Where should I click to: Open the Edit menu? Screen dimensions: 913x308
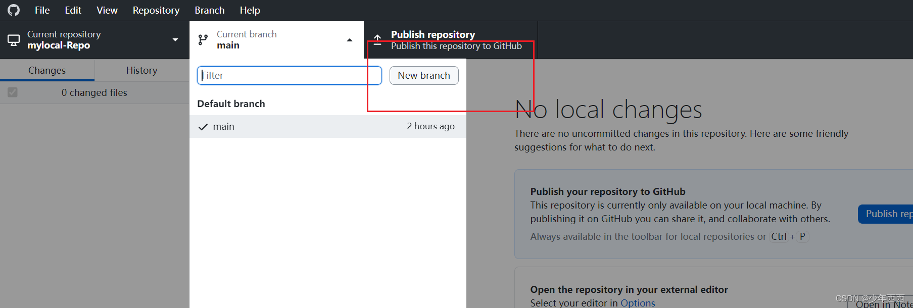(73, 10)
